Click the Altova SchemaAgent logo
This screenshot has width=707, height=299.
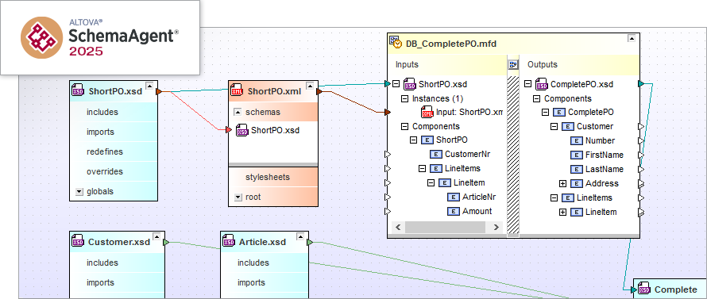[42, 37]
